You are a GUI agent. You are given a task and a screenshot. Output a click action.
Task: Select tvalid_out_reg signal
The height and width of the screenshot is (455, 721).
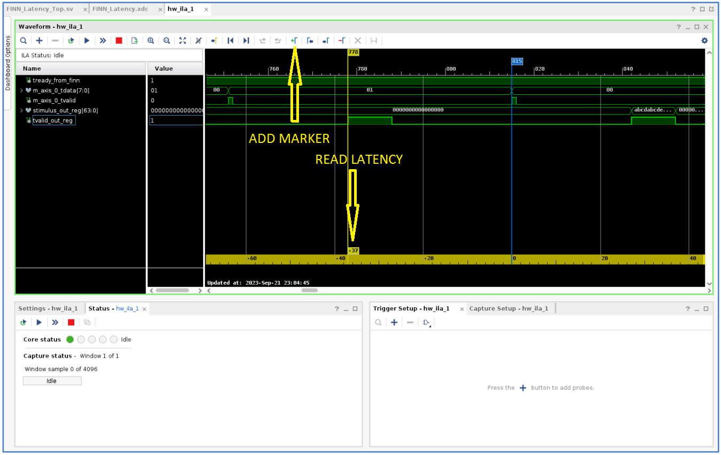53,120
